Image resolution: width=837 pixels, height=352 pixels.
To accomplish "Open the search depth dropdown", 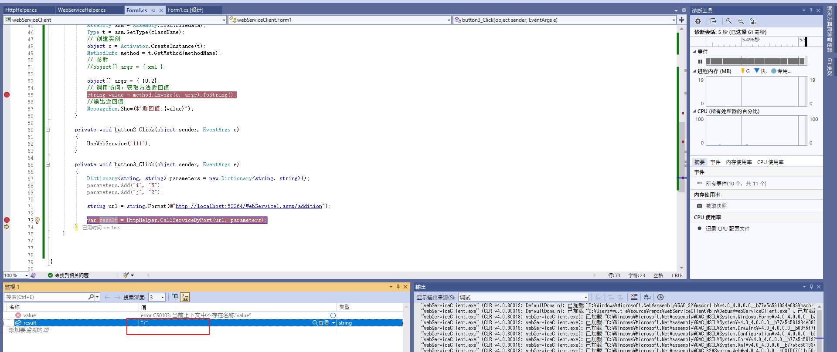I will point(163,297).
